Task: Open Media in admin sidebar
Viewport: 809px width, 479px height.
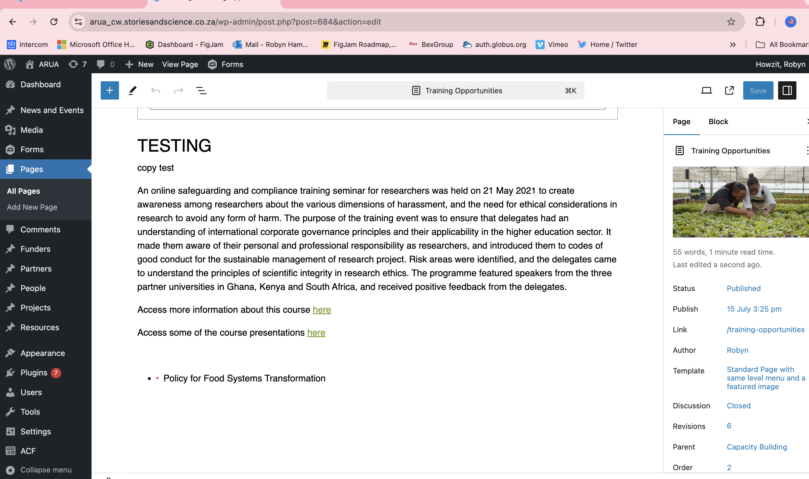Action: pos(32,130)
